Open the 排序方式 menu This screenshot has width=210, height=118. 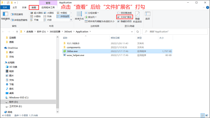(79, 16)
